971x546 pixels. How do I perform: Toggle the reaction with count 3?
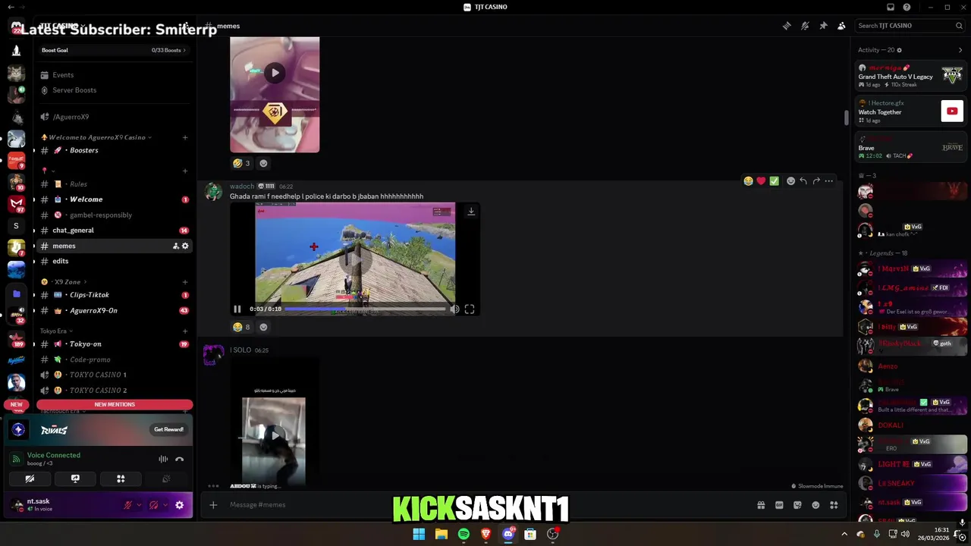(x=242, y=163)
